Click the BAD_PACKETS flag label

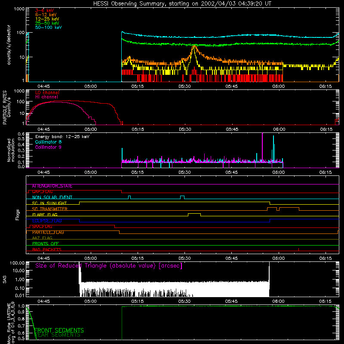(x=47, y=249)
